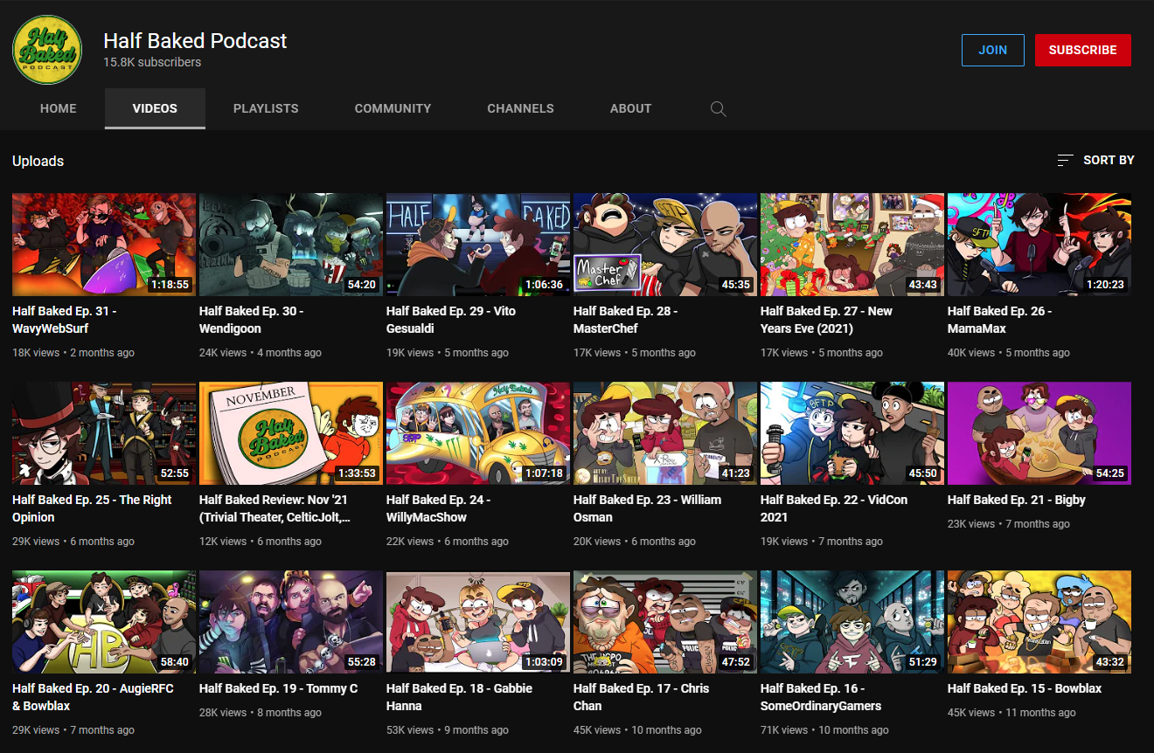Go to the Community tab
Image resolution: width=1154 pixels, height=753 pixels.
coord(393,108)
